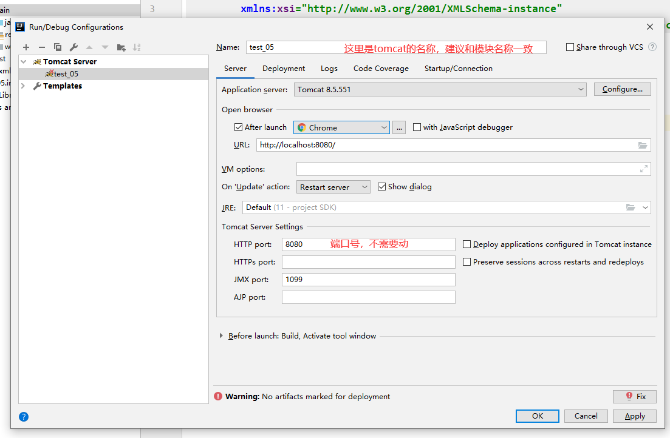Click the Configure... button
This screenshot has width=670, height=438.
pos(622,89)
